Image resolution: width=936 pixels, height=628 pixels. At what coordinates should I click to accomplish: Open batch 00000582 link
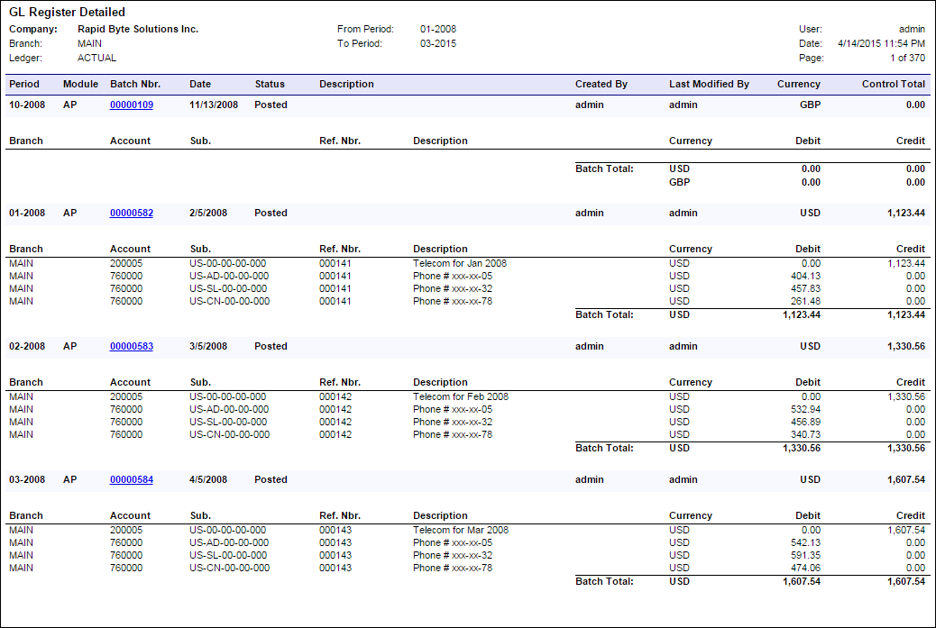[x=131, y=213]
